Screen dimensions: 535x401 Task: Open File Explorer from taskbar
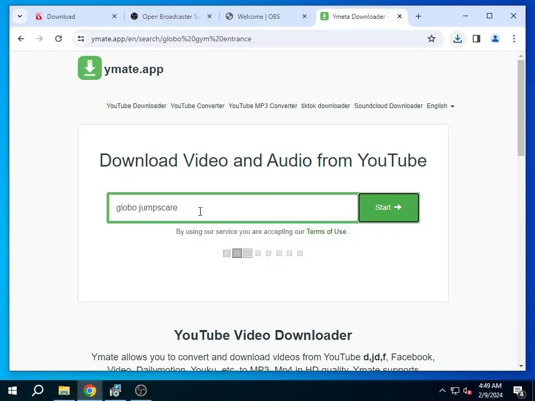[x=64, y=391]
